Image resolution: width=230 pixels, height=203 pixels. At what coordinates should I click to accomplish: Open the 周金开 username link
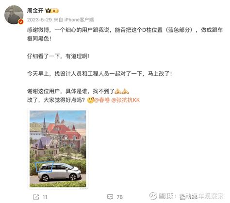coord(35,11)
